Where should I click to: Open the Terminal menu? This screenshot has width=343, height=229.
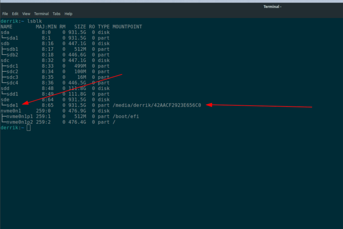point(41,14)
